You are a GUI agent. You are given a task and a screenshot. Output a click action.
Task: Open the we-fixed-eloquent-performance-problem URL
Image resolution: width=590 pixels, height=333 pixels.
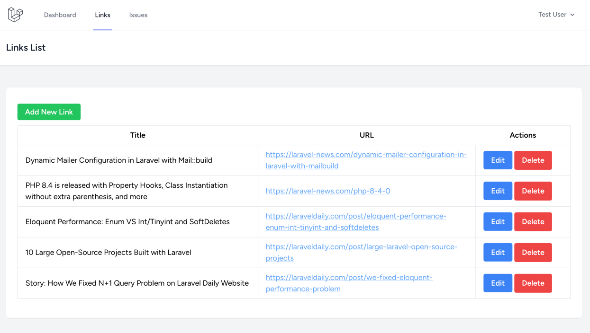pos(349,283)
